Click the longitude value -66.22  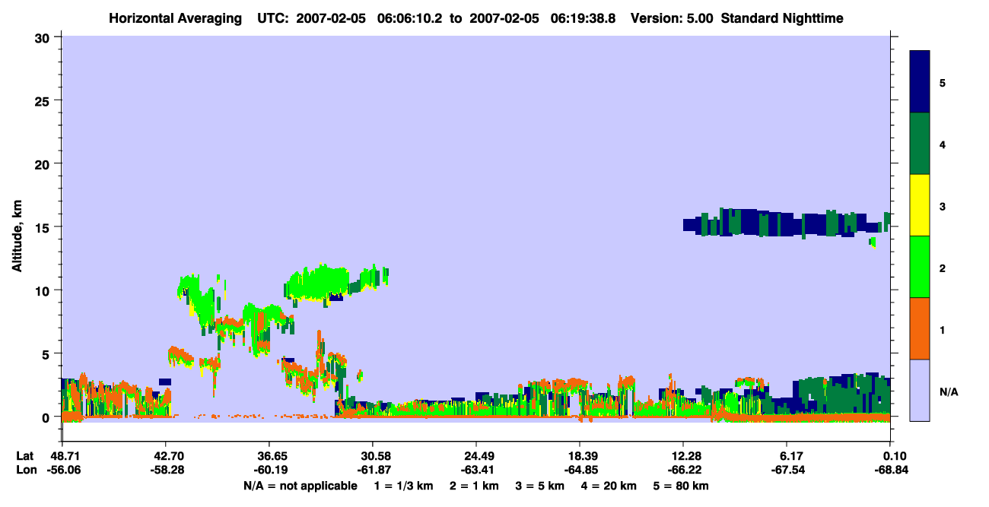(x=683, y=471)
